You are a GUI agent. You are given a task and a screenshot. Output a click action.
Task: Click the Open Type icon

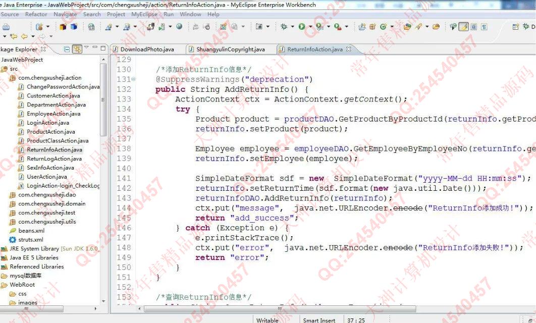pos(407,26)
